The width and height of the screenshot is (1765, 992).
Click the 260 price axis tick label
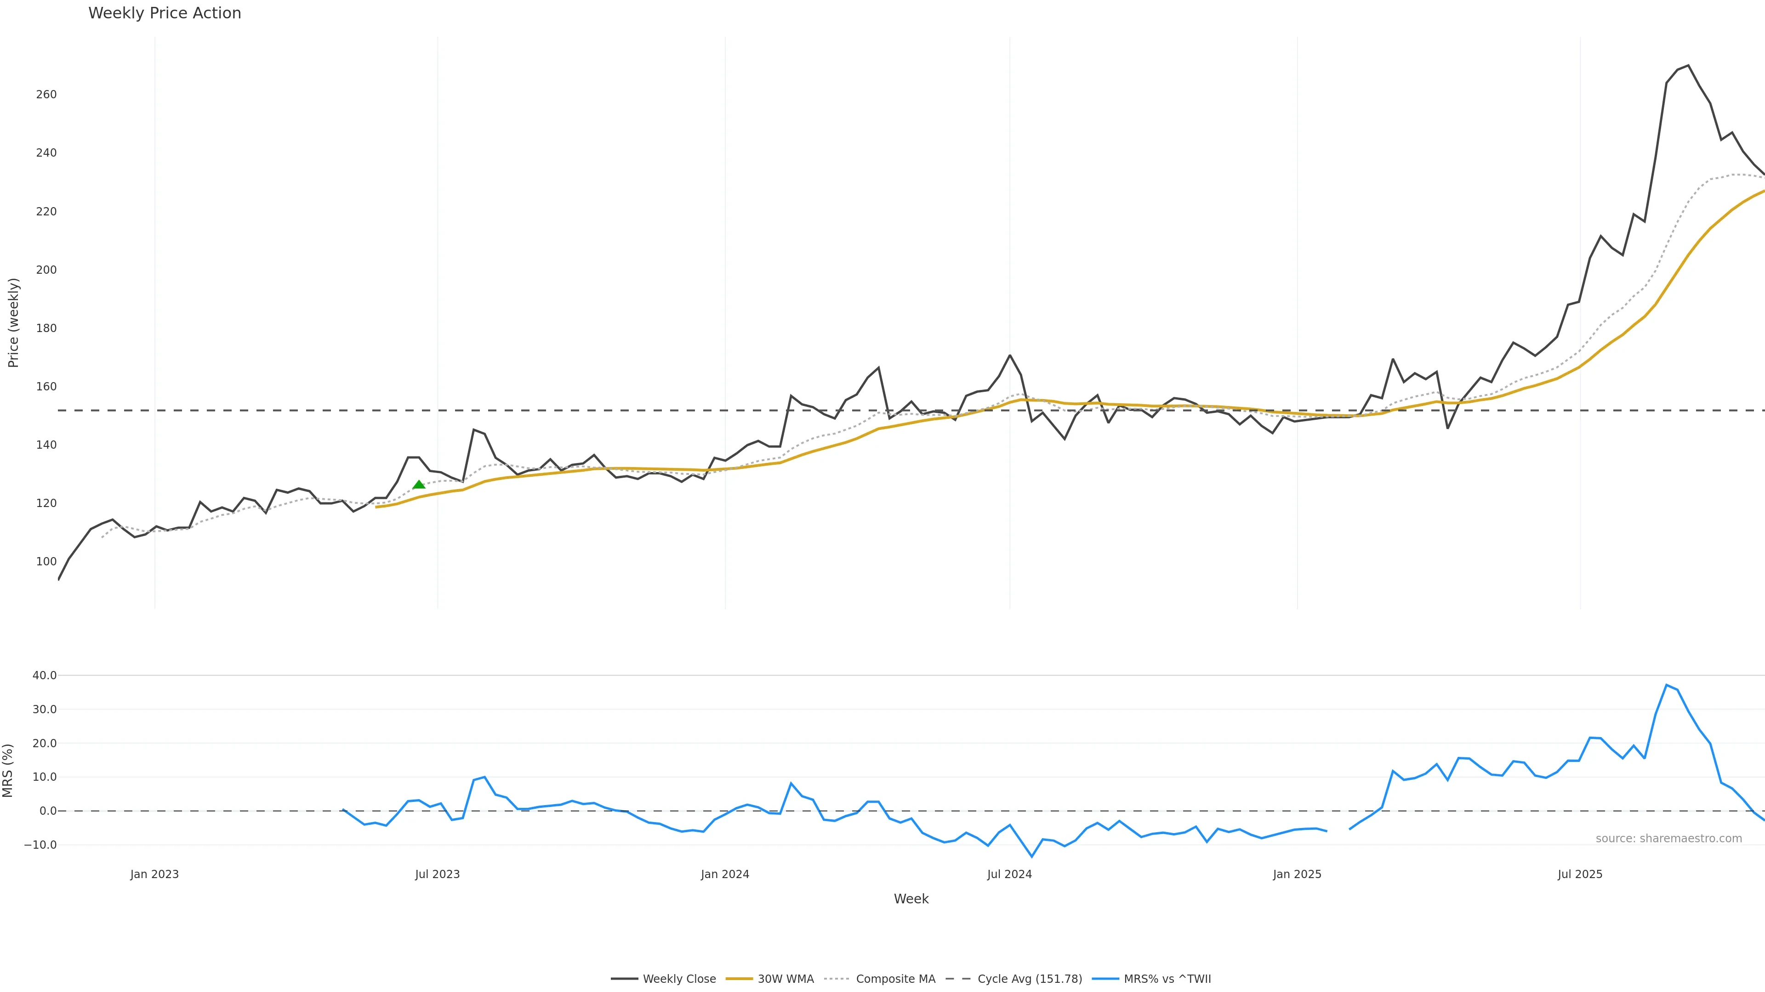(46, 95)
